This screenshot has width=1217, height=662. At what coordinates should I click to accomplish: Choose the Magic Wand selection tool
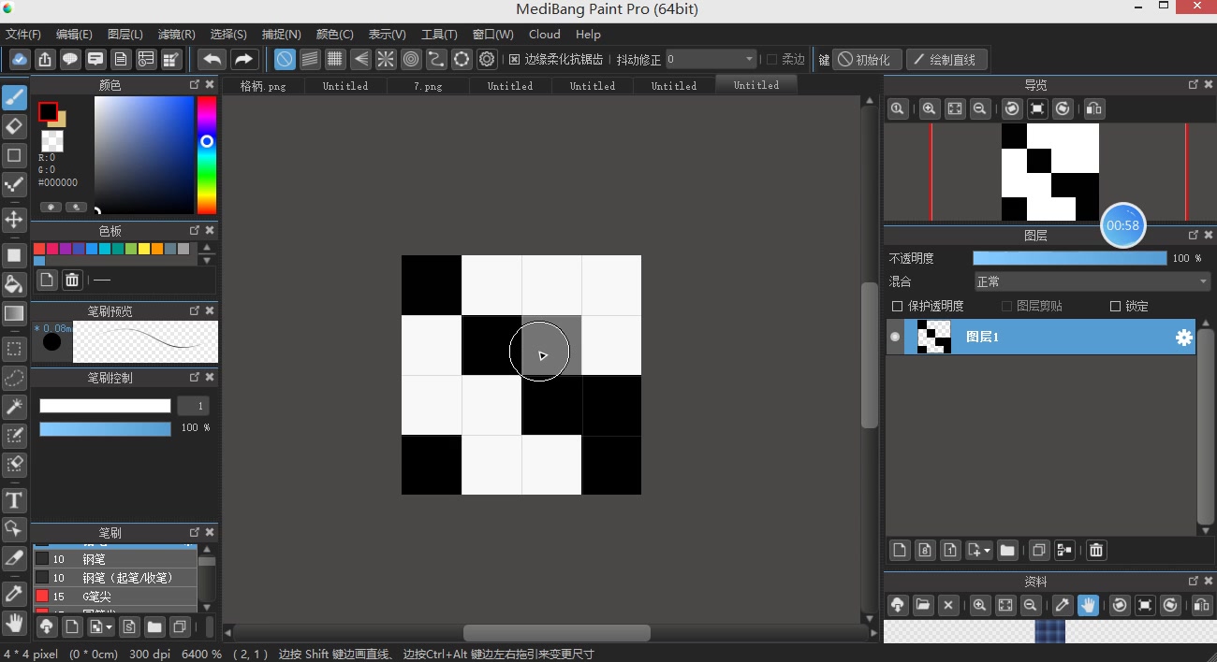(x=14, y=406)
